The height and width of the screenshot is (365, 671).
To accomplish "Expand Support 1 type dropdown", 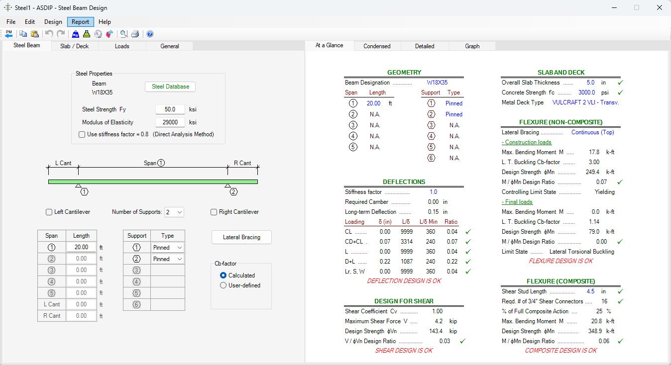I will (x=168, y=247).
